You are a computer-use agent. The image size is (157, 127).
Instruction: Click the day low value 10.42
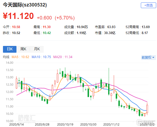click(x=47, y=33)
